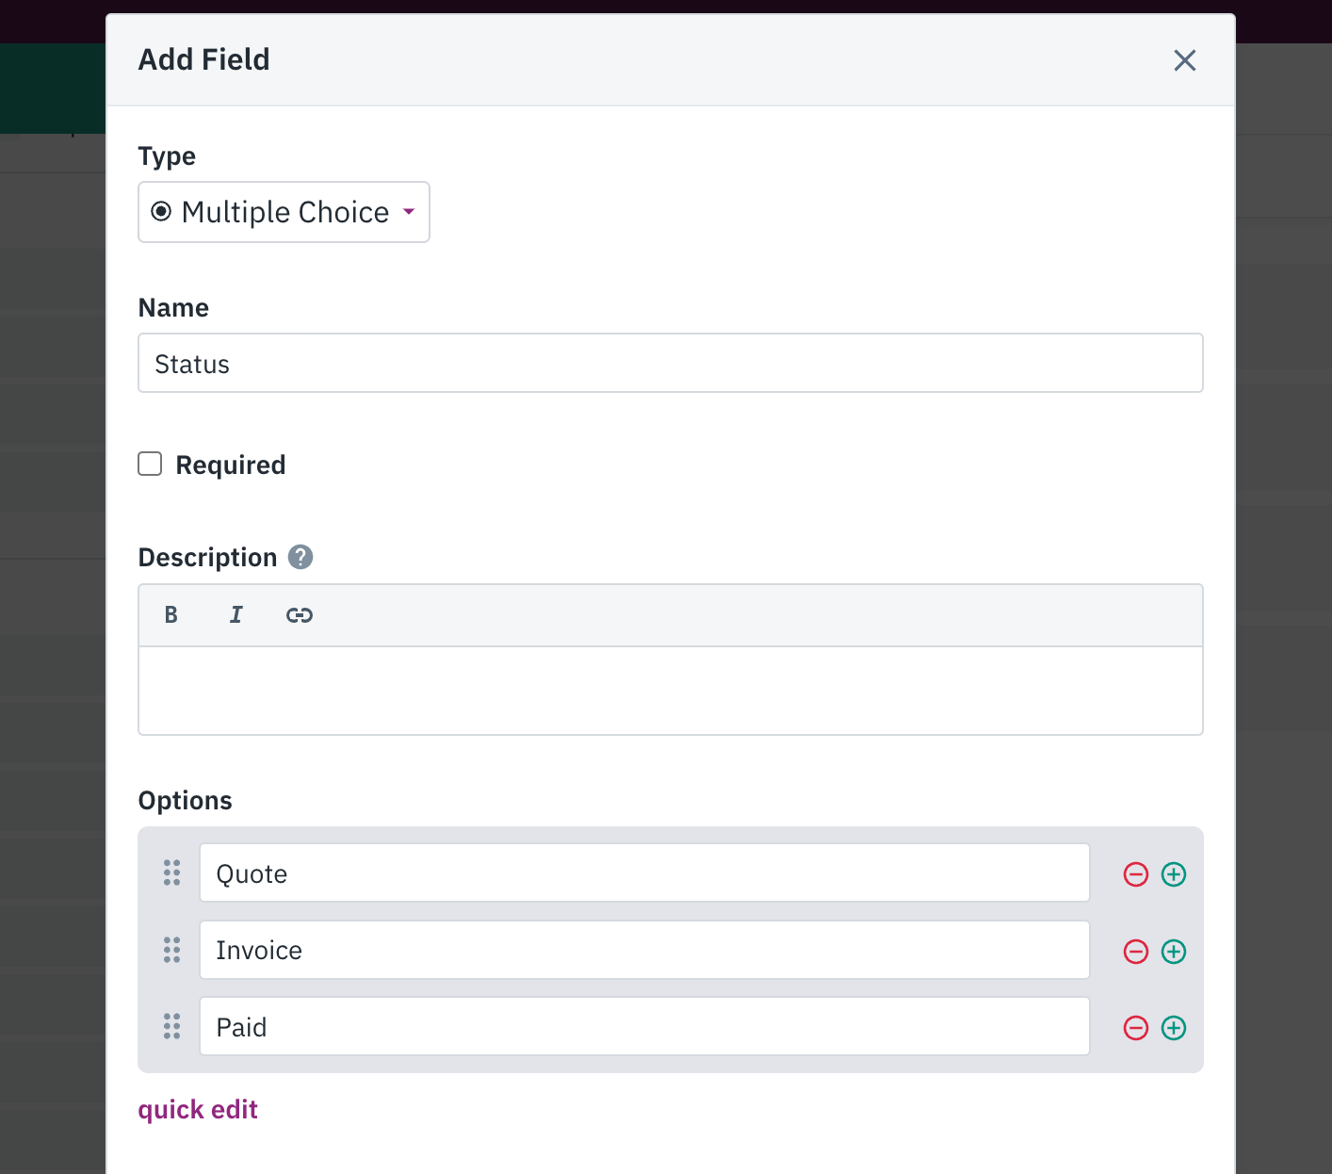
Task: Open the Multiple Choice type dropdown
Action: (284, 212)
